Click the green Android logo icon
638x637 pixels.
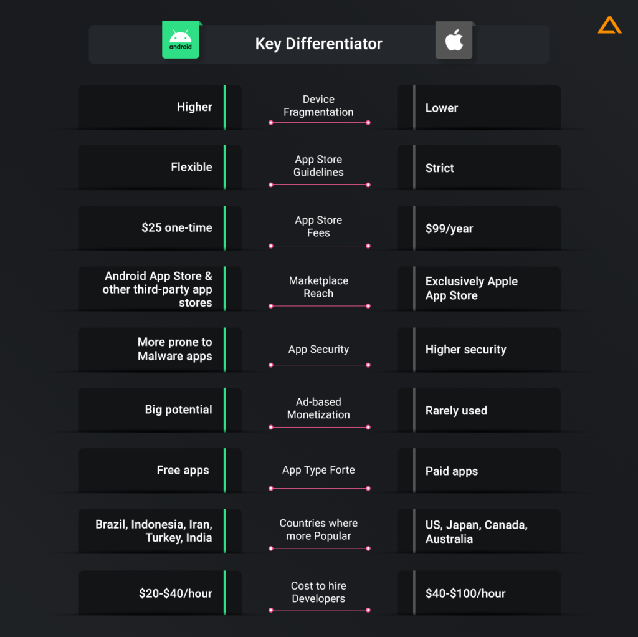tap(181, 39)
